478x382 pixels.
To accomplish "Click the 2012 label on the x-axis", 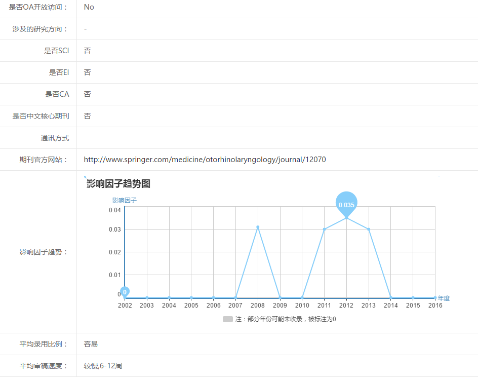I will point(346,305).
